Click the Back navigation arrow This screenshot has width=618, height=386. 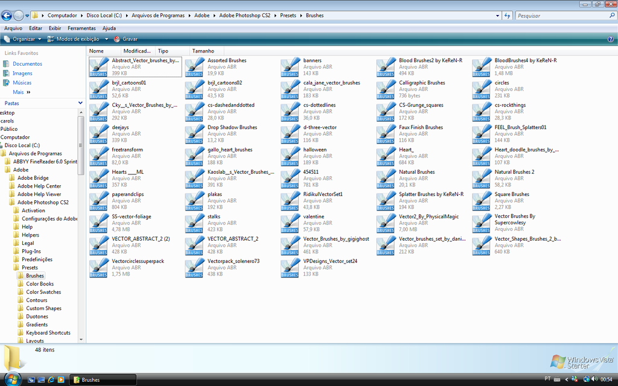[x=7, y=16]
